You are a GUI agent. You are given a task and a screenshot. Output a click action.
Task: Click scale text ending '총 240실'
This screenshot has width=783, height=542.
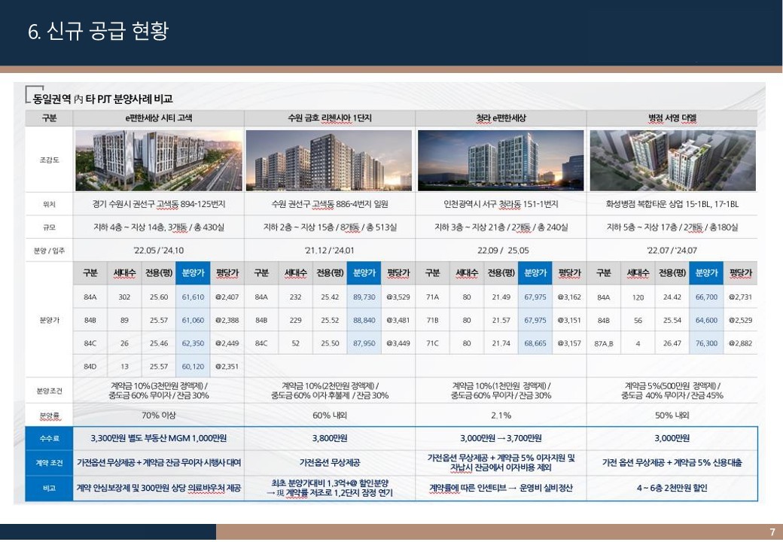point(501,227)
